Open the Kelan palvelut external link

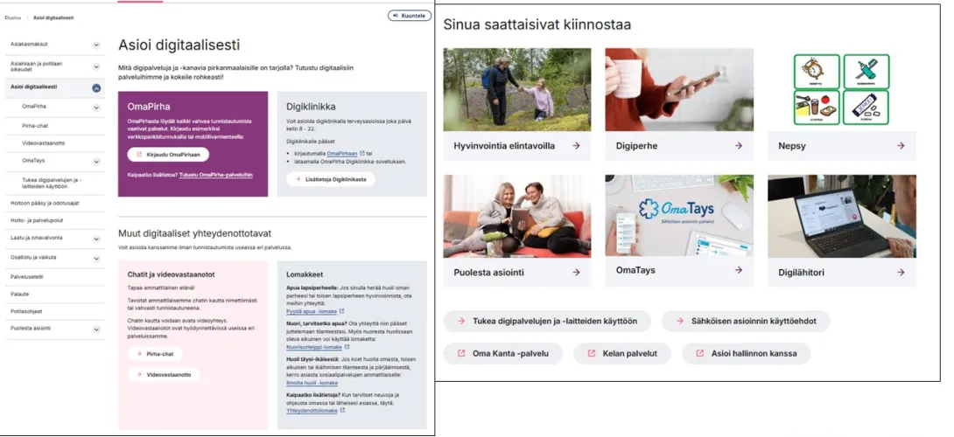tap(621, 353)
